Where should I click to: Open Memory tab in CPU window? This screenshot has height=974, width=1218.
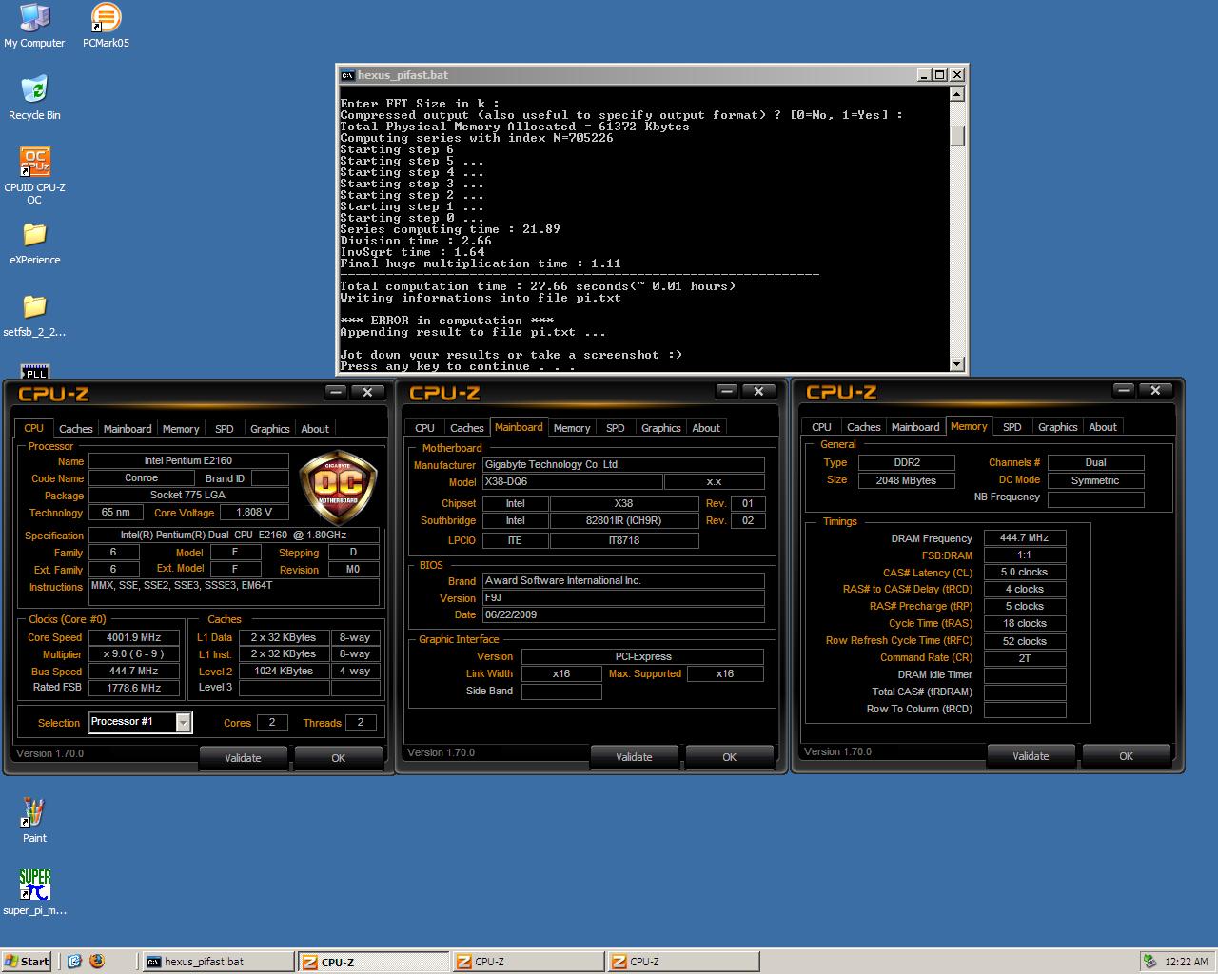181,429
